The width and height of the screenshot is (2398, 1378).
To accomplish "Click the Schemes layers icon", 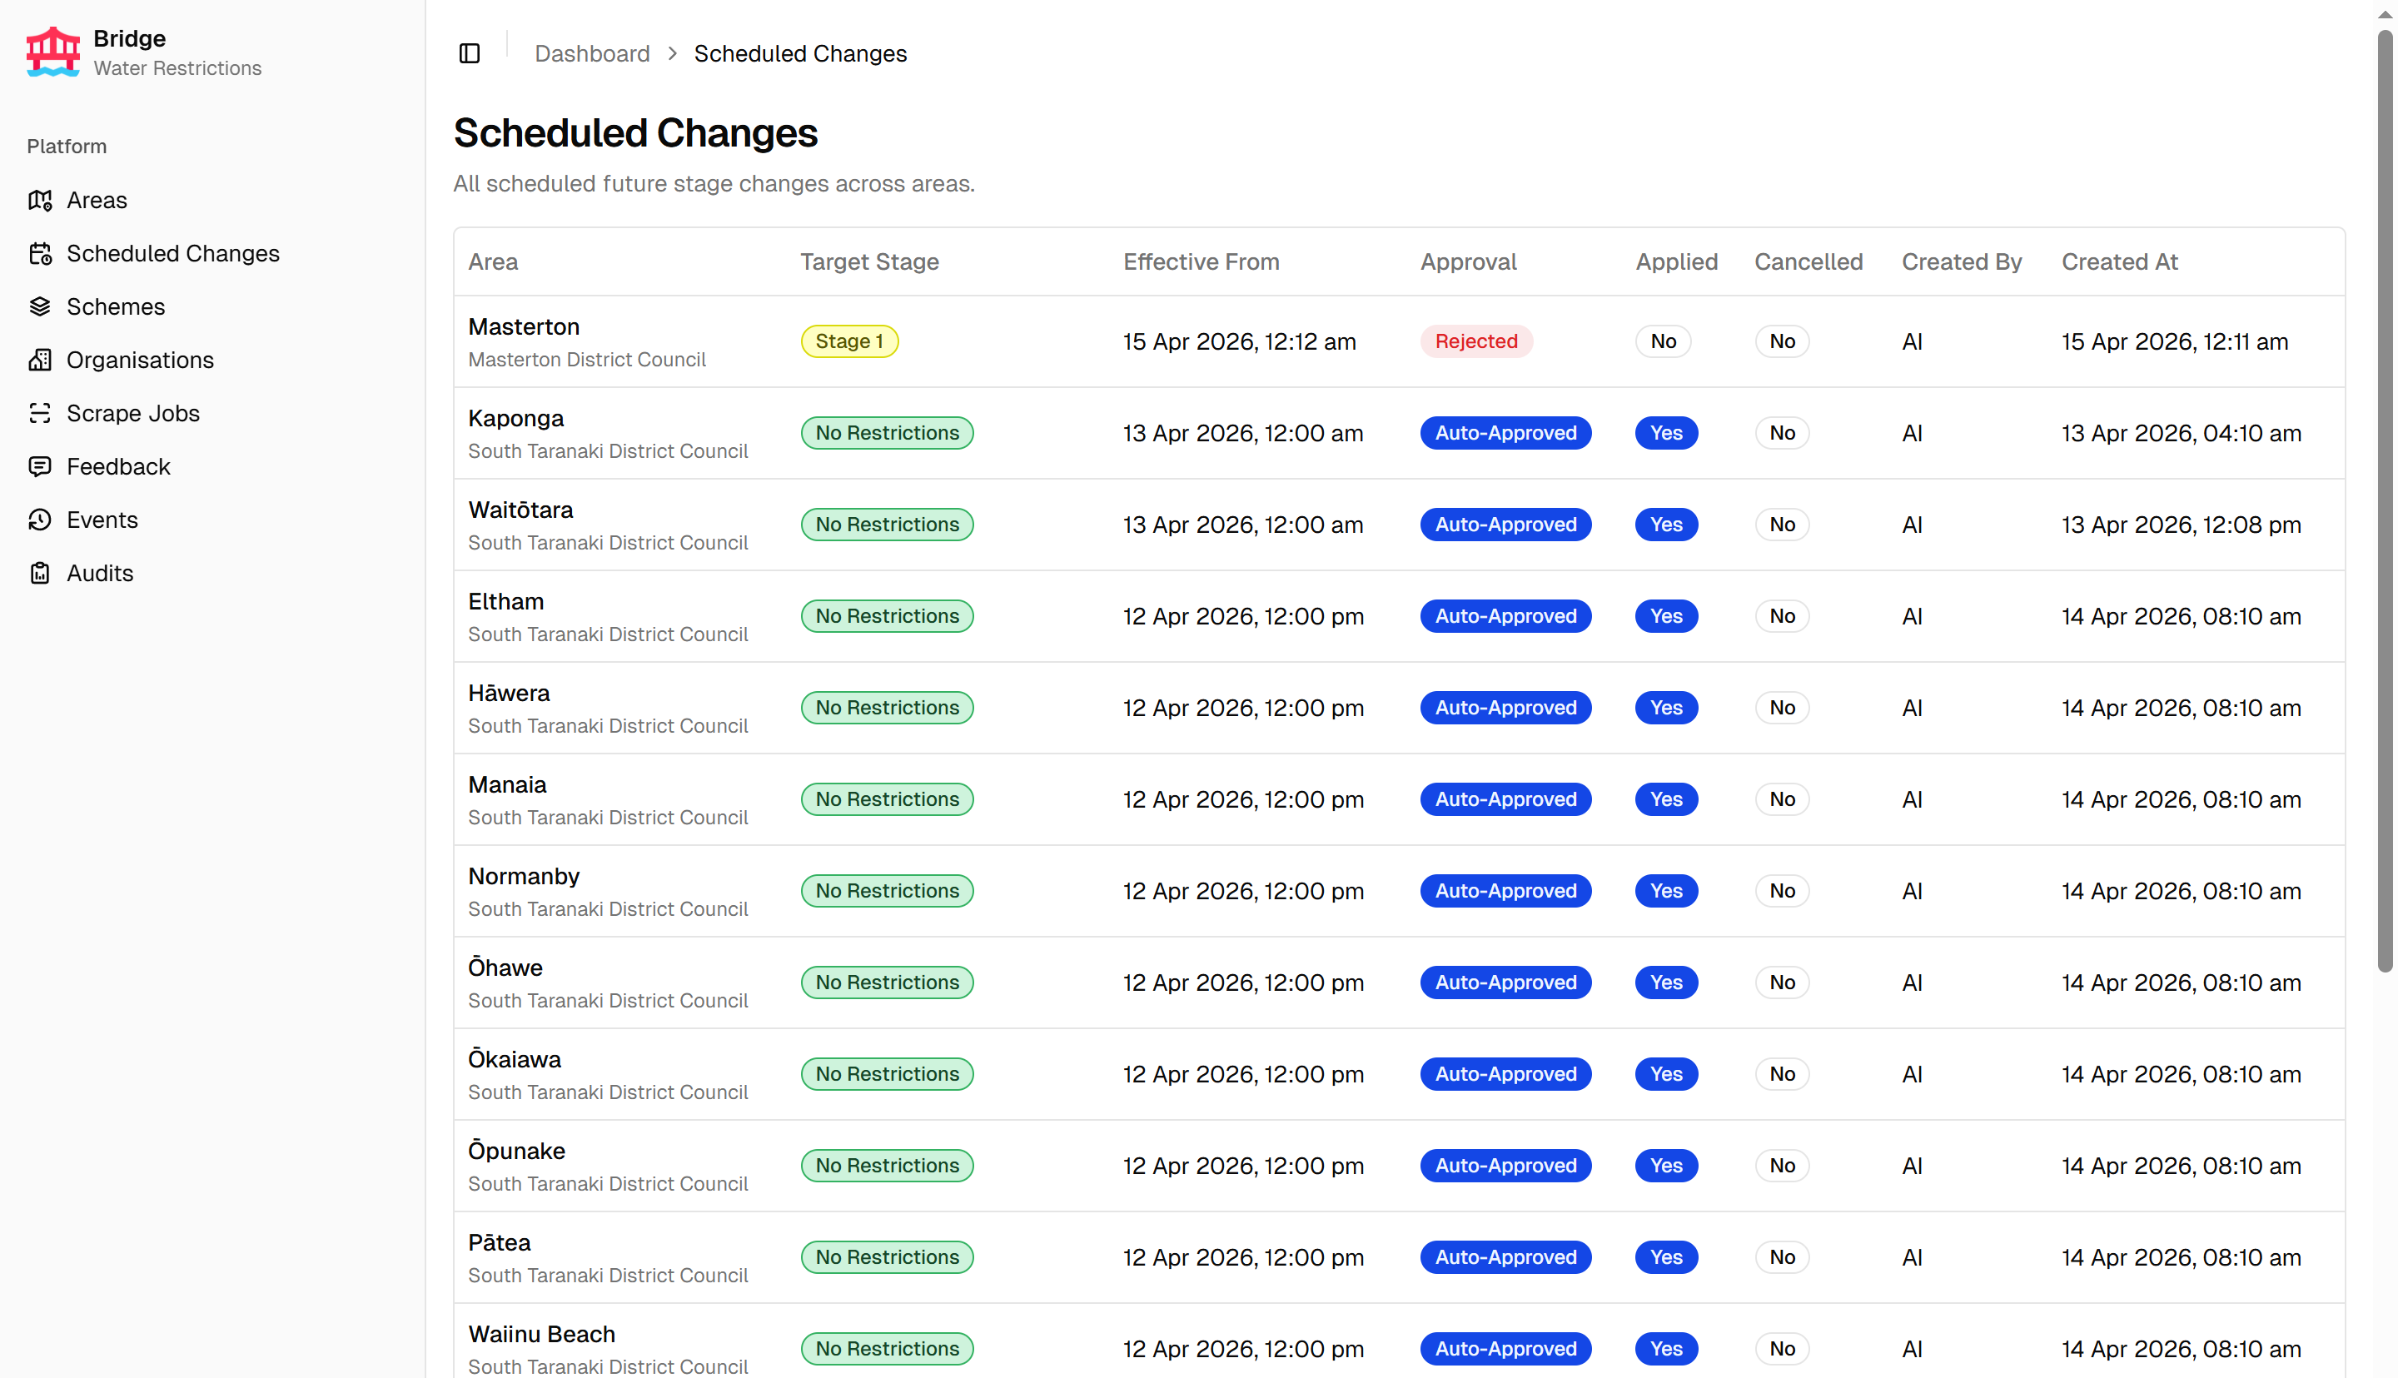I will pyautogui.click(x=40, y=306).
